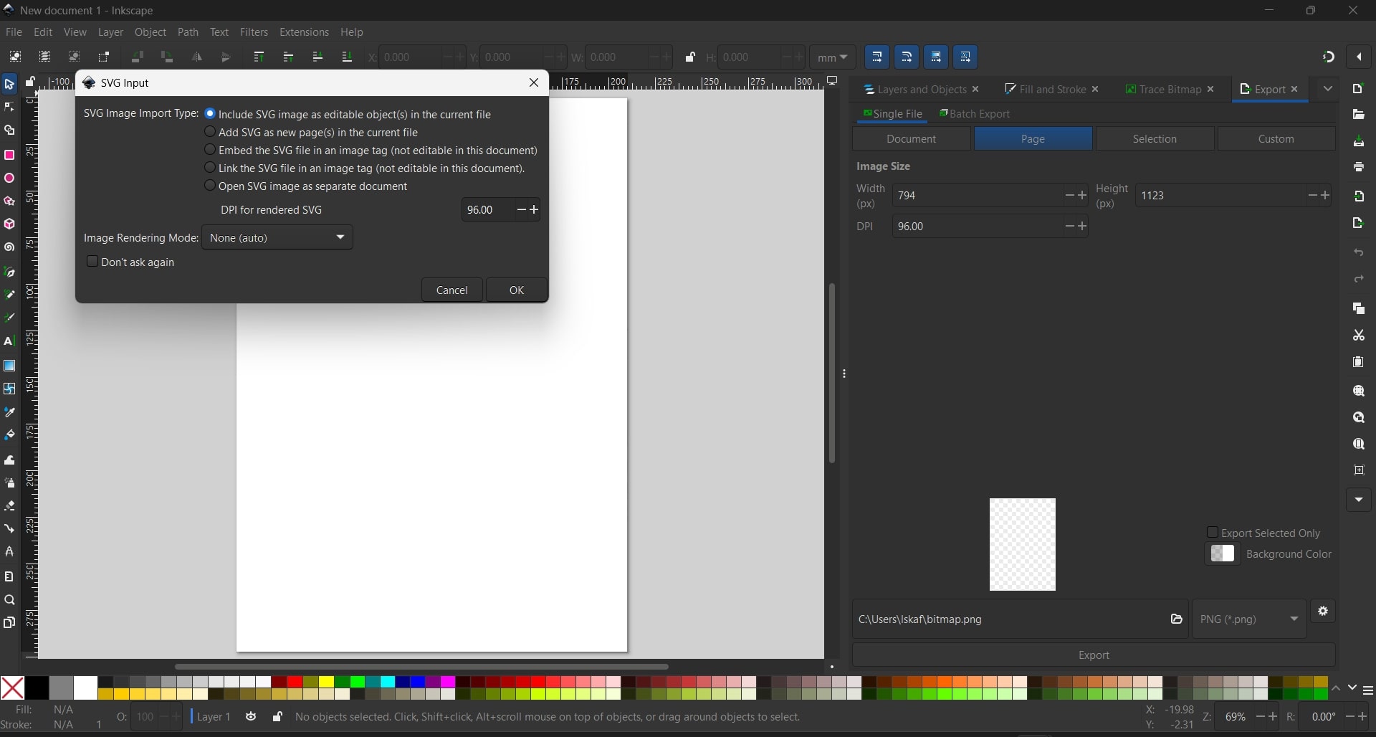Click OK in SVG Input dialog
1376x737 pixels.
(x=517, y=290)
